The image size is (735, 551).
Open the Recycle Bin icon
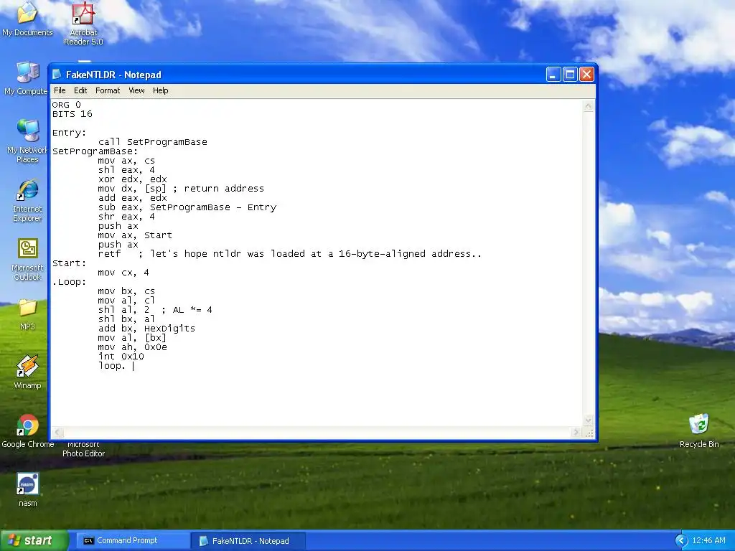point(699,431)
